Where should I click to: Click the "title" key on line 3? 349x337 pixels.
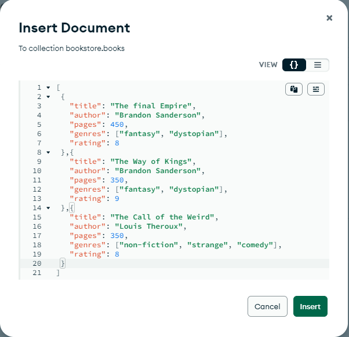[86, 106]
